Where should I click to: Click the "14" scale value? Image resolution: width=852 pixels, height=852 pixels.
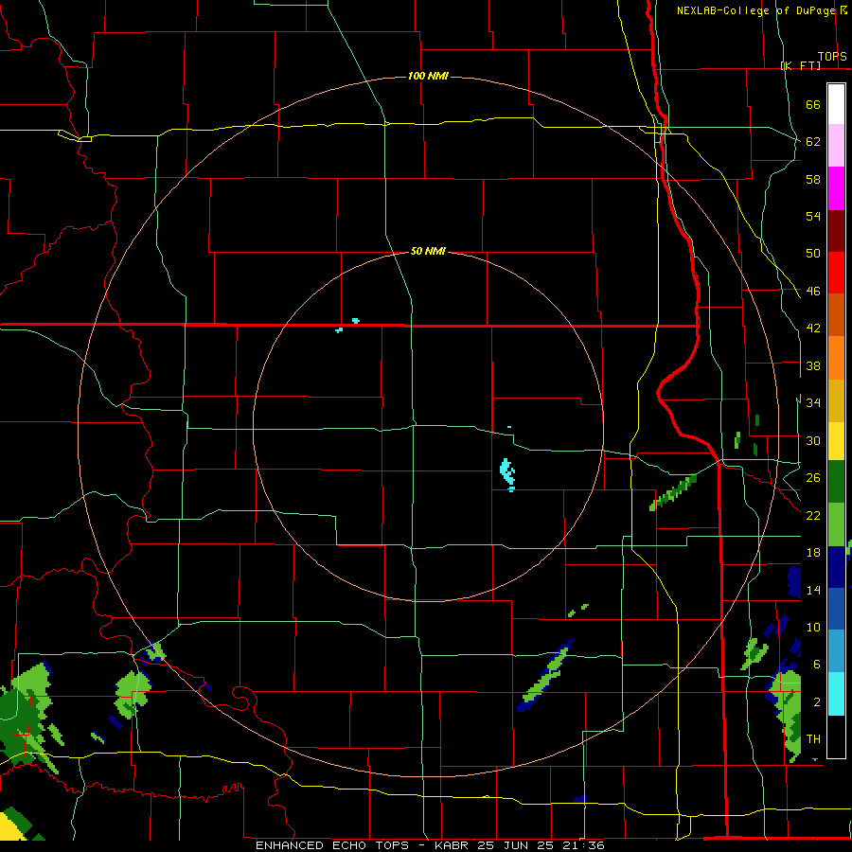tap(813, 590)
